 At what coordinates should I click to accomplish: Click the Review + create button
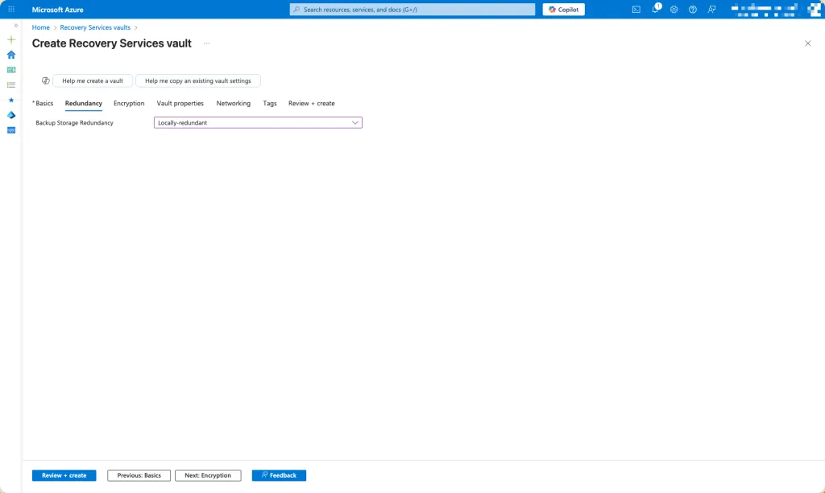pos(64,475)
